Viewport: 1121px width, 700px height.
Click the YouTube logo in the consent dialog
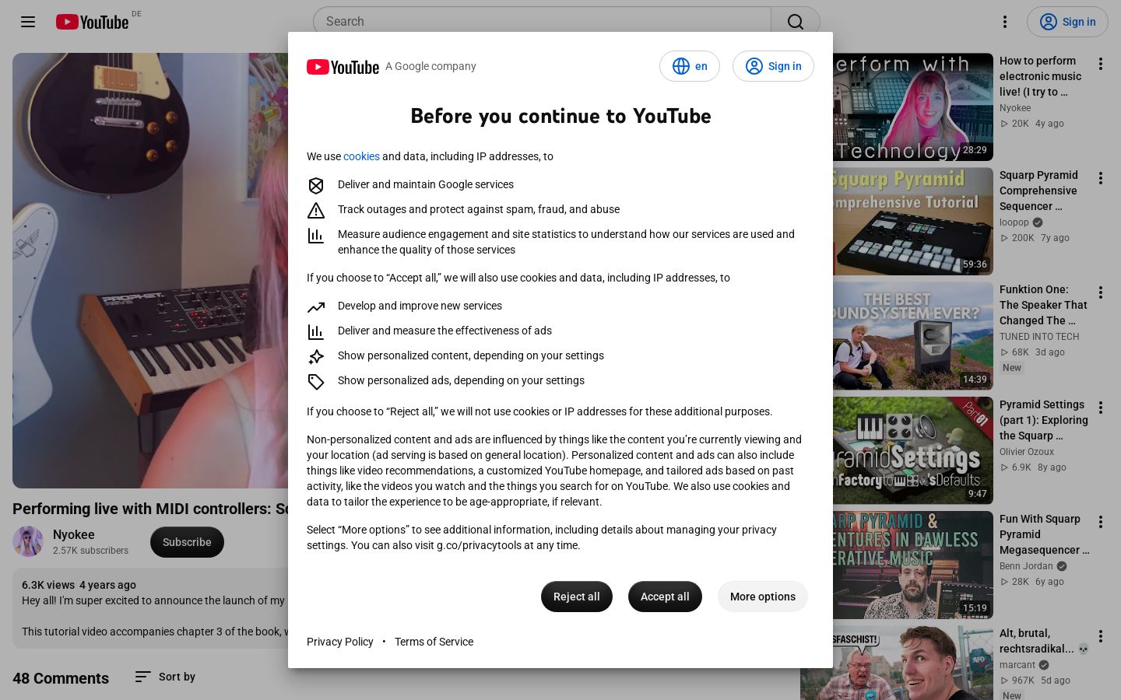(x=343, y=67)
